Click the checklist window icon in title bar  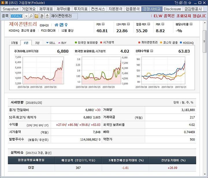[x=181, y=3]
